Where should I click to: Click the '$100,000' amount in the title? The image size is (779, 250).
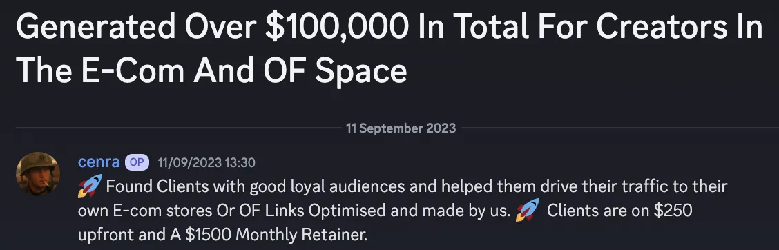(x=335, y=28)
